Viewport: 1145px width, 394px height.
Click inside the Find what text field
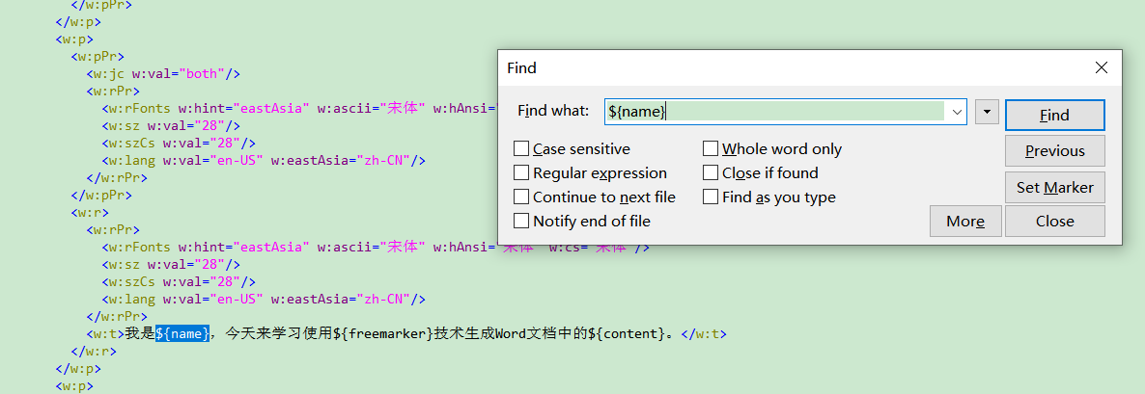[x=776, y=112]
